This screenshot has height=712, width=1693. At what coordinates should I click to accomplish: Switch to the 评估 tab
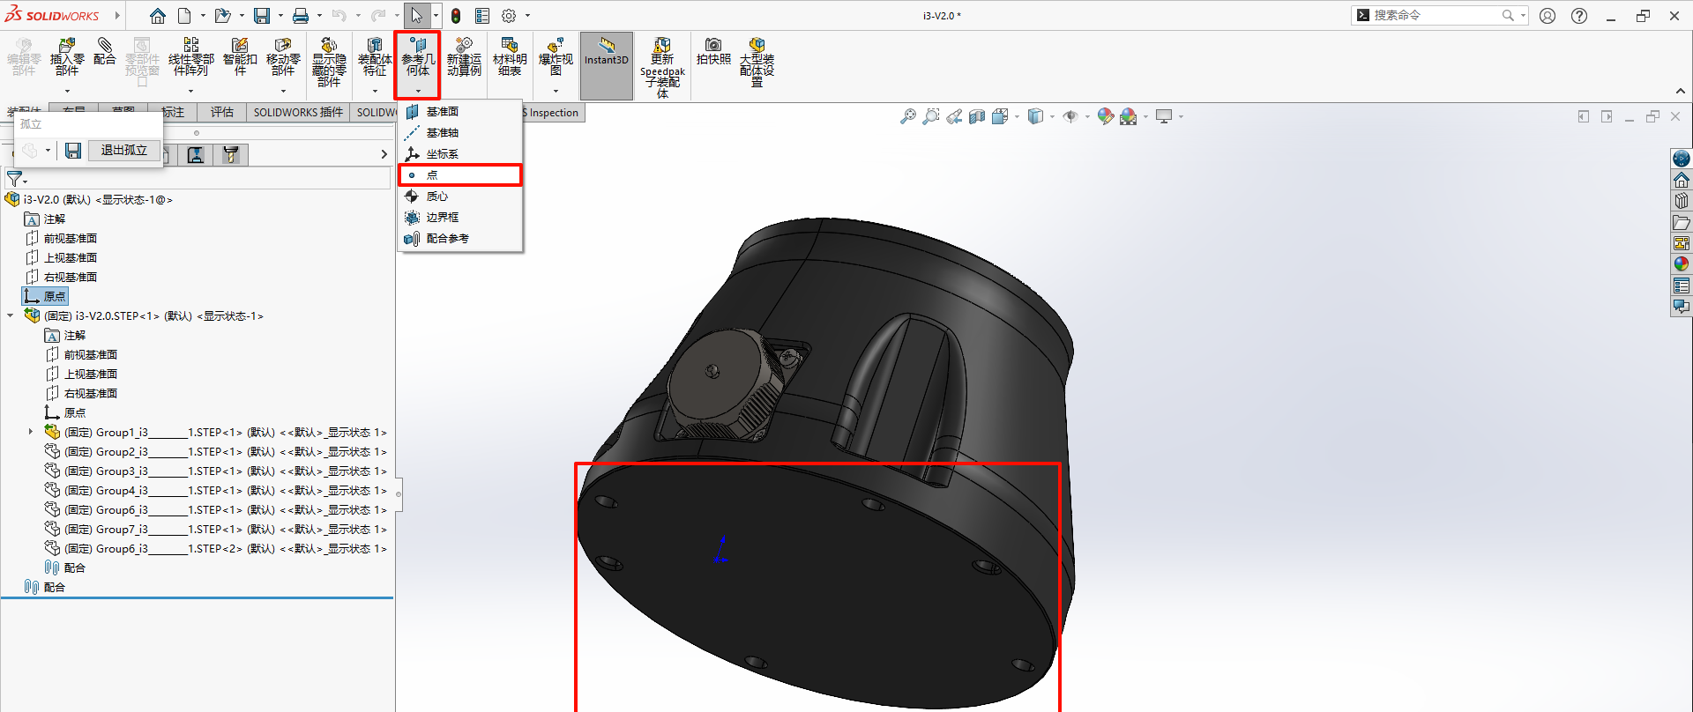click(222, 113)
